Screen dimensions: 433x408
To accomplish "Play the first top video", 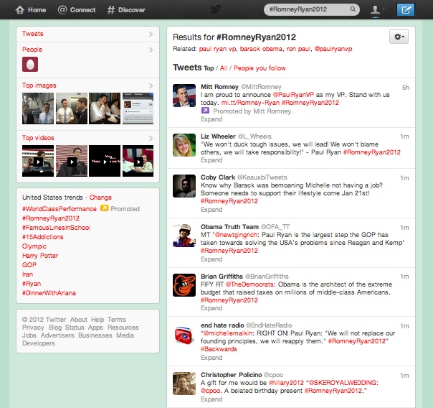I will (x=38, y=161).
